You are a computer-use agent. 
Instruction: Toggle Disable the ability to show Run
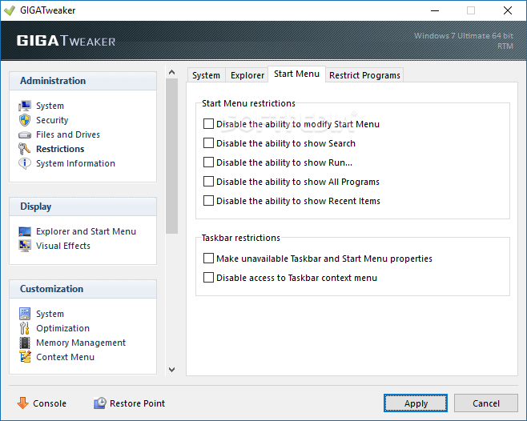coord(208,162)
